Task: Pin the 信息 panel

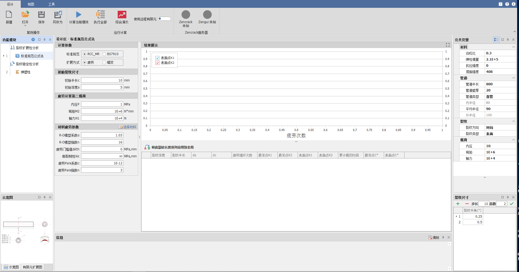Action: point(443,237)
